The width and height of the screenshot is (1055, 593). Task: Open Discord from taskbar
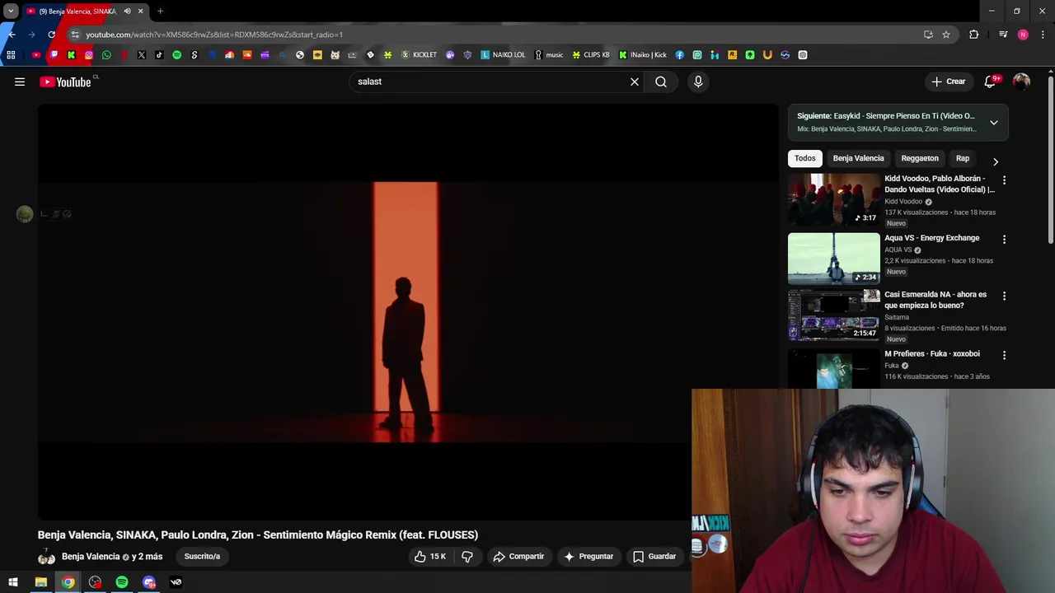(149, 582)
